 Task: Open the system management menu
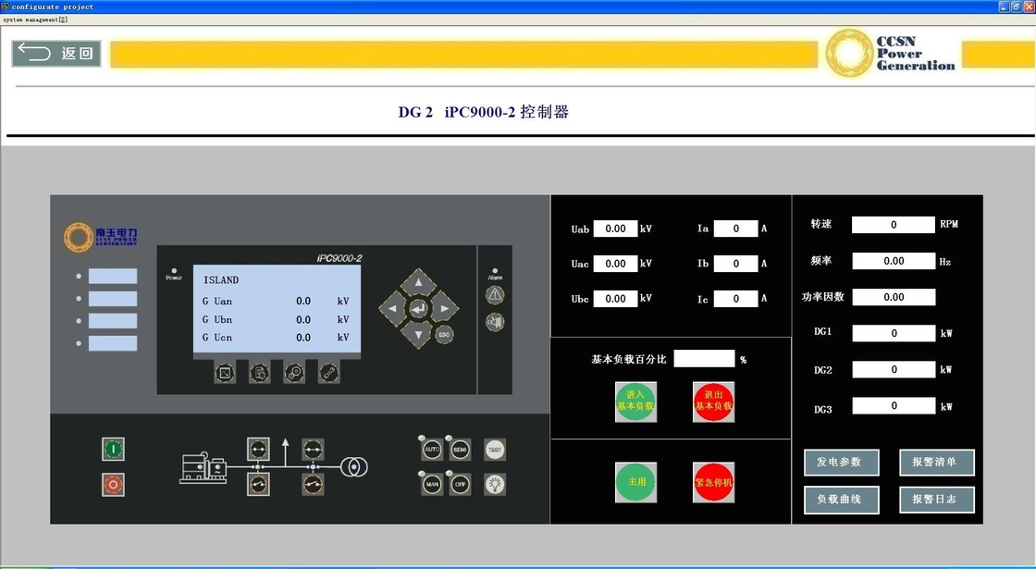pos(33,19)
